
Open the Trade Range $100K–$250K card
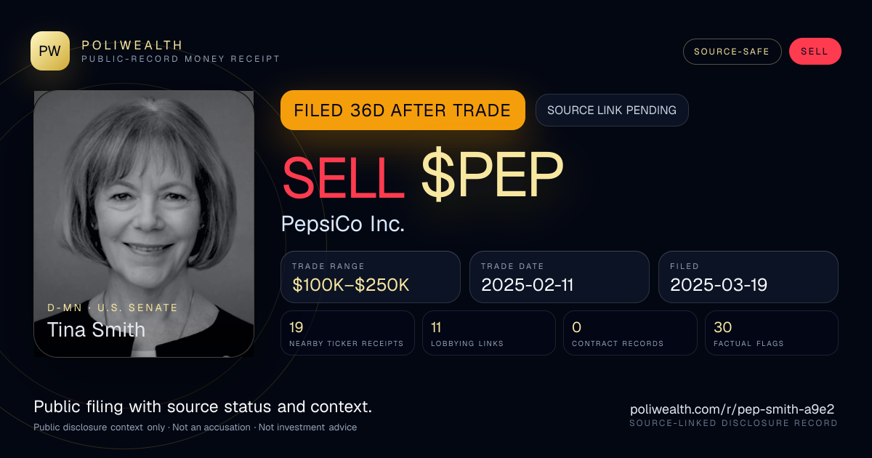(x=371, y=277)
